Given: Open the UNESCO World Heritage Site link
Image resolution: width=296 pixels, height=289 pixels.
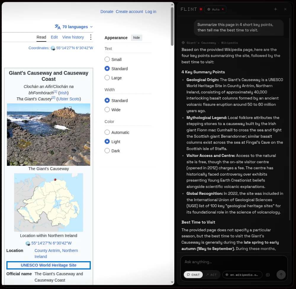Looking at the screenshot, I should coord(49,265).
